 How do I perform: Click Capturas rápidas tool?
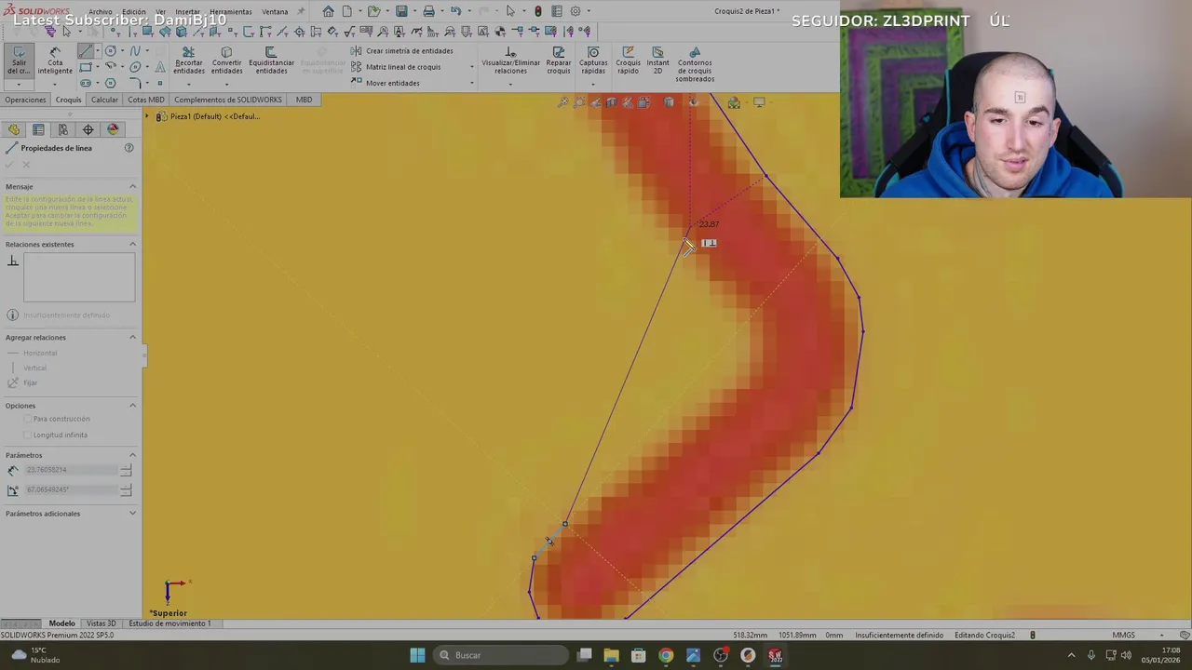point(593,61)
